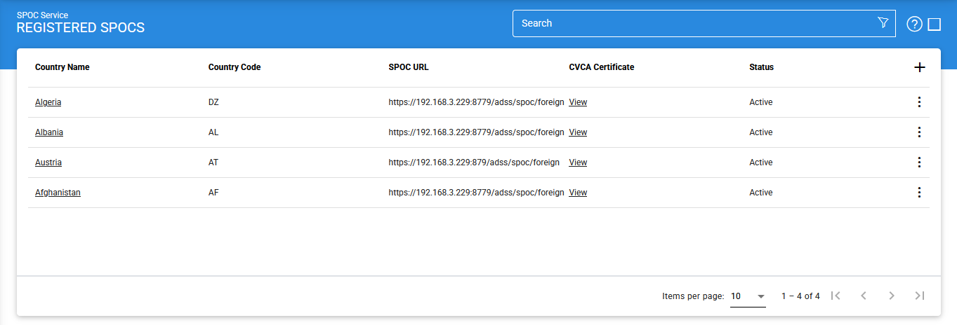This screenshot has height=325, width=957.
Task: Click the filter funnel icon in search
Action: 883,23
